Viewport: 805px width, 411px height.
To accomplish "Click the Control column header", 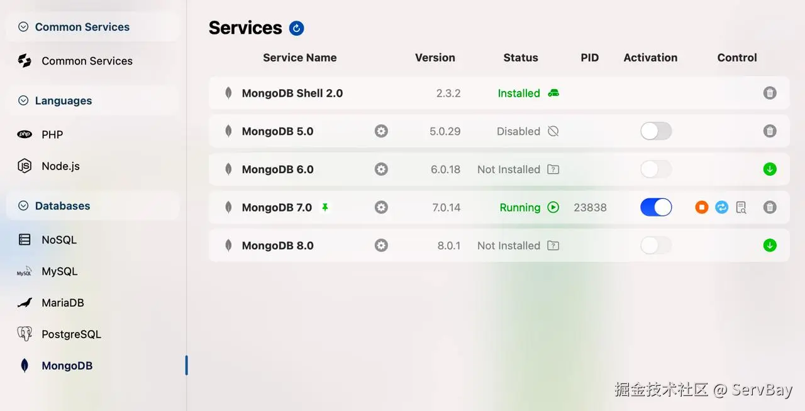I will (737, 58).
